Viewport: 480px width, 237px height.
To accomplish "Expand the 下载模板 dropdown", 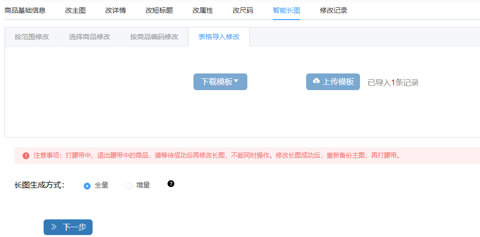I will pos(220,82).
